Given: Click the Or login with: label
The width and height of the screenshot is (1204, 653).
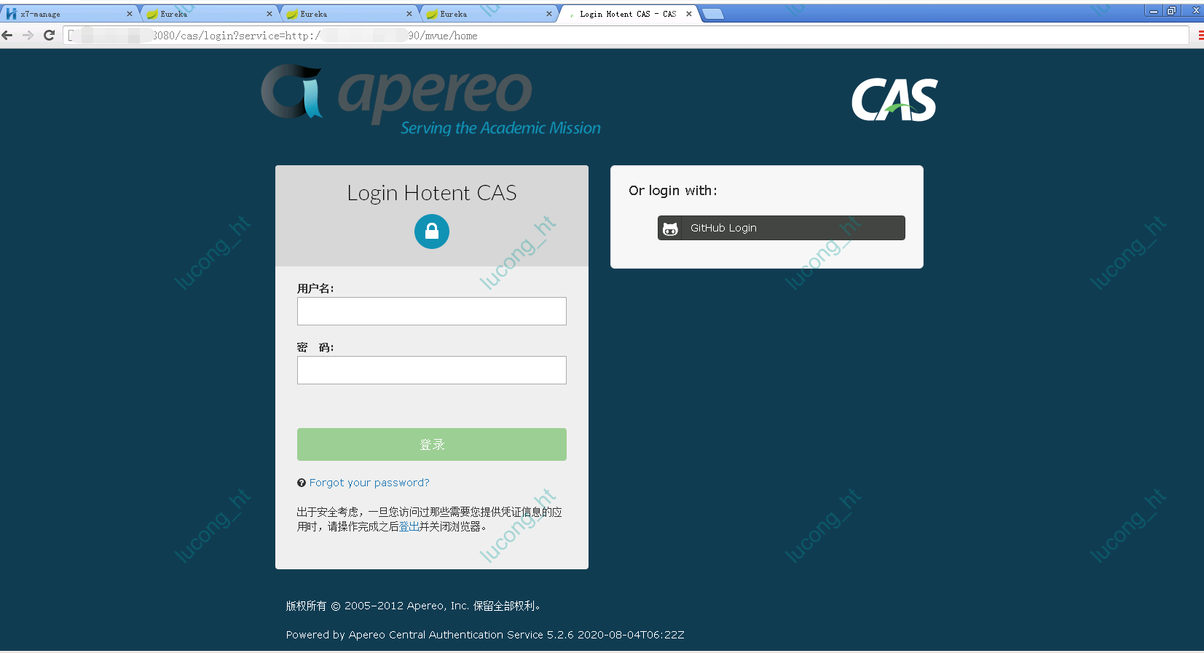Looking at the screenshot, I should 673,191.
